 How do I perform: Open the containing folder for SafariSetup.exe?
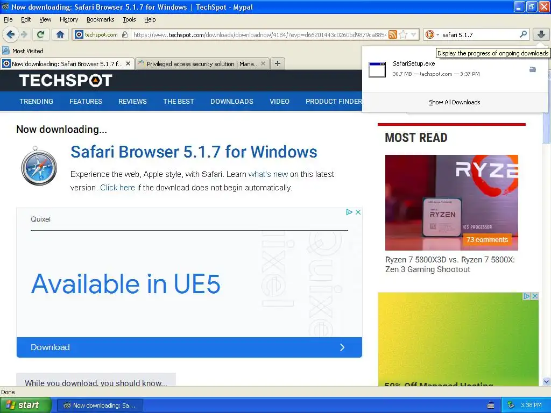tap(533, 69)
